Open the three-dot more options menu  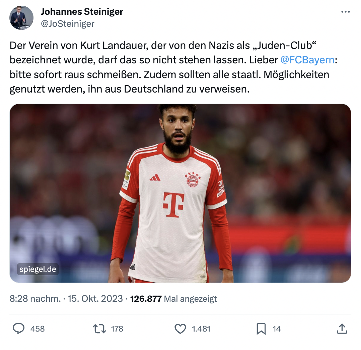[345, 12]
